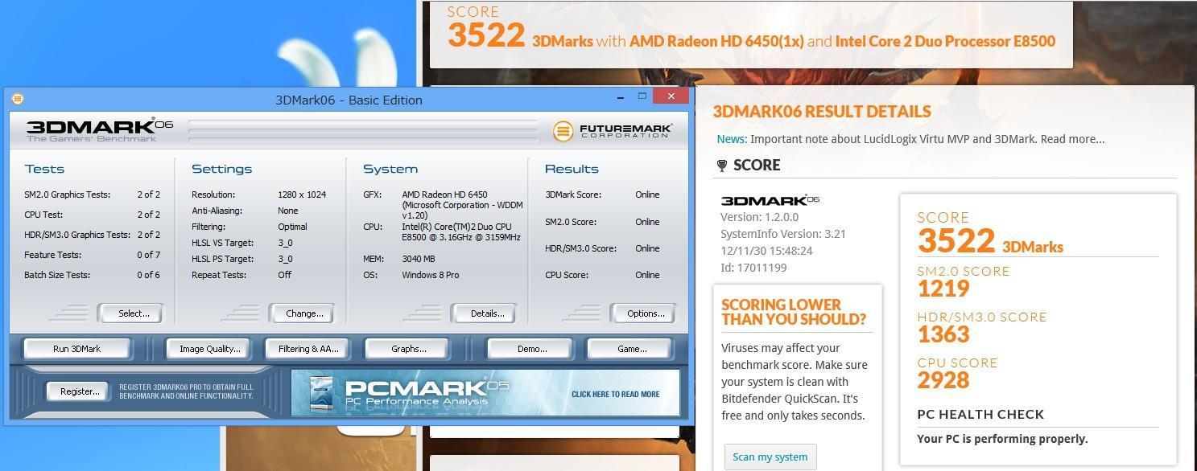Click the 3DMark Score 'Online' value

647,195
